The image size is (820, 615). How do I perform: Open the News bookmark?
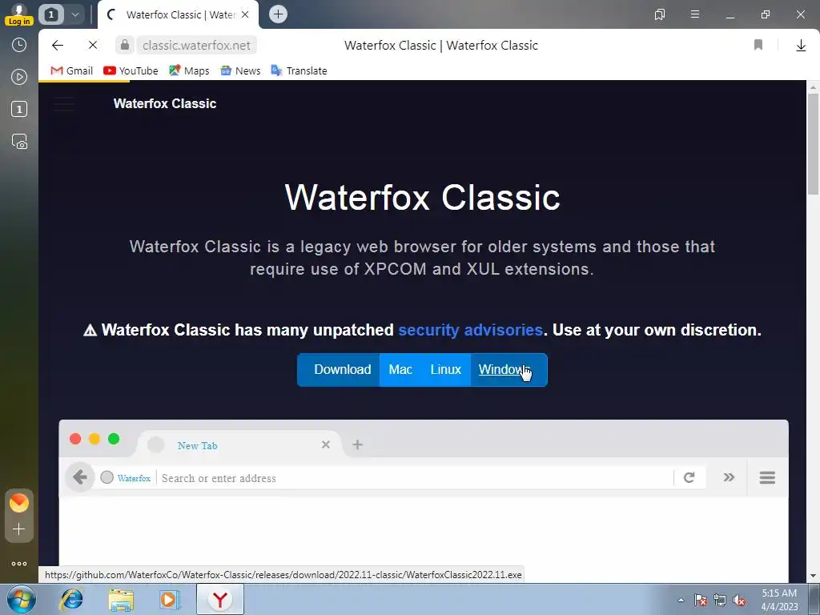[240, 70]
